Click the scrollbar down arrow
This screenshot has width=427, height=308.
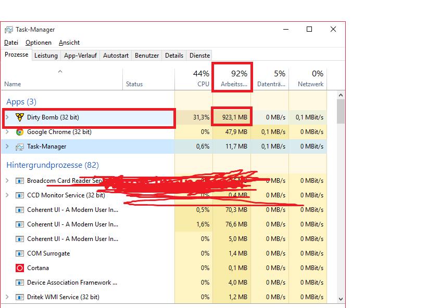(341, 299)
